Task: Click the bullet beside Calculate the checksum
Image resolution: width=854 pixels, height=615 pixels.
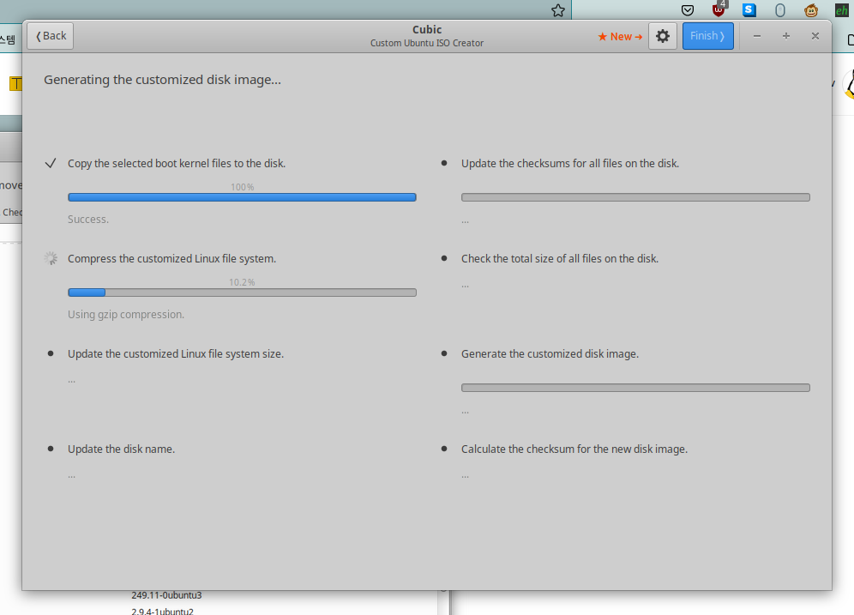Action: (444, 449)
